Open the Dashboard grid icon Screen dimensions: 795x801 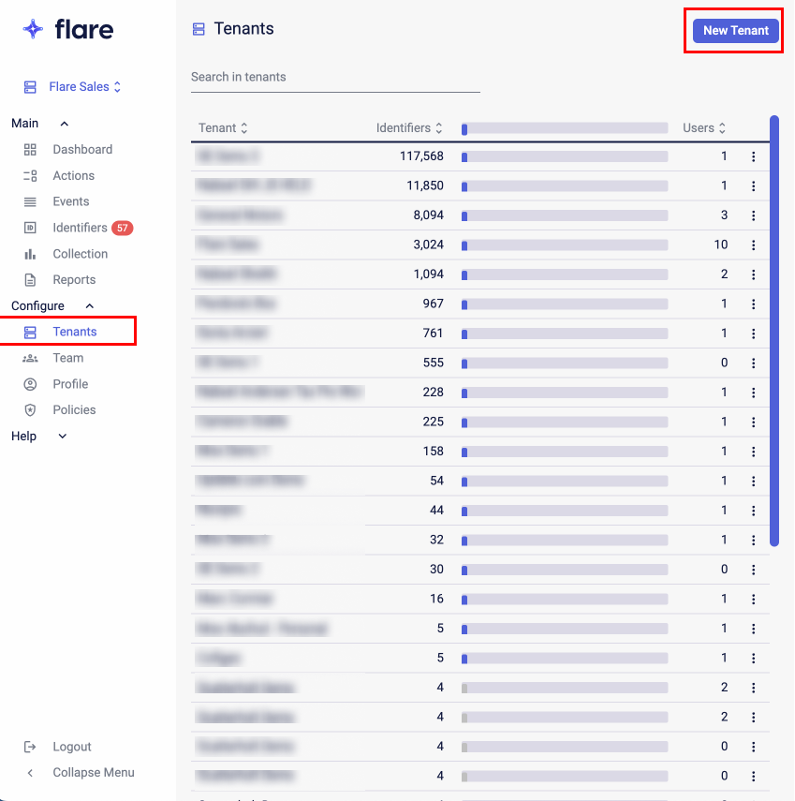pos(30,150)
